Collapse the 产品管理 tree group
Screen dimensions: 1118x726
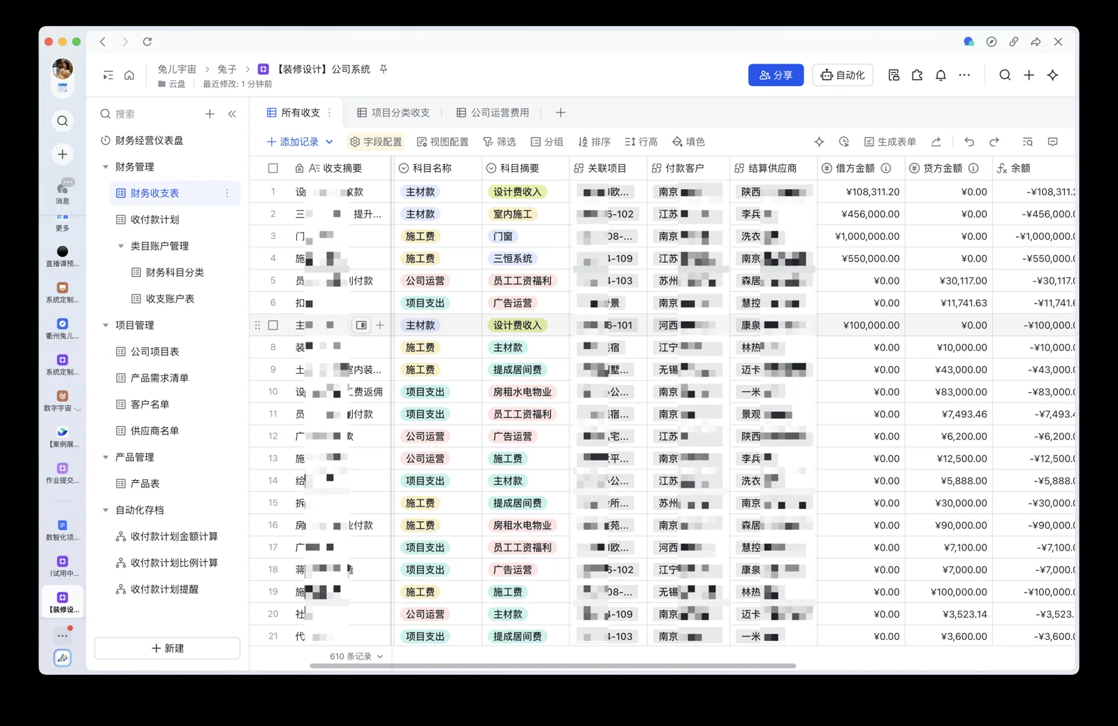coord(106,457)
